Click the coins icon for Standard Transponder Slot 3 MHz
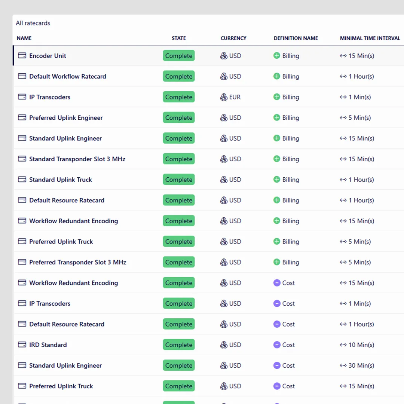 tap(224, 159)
